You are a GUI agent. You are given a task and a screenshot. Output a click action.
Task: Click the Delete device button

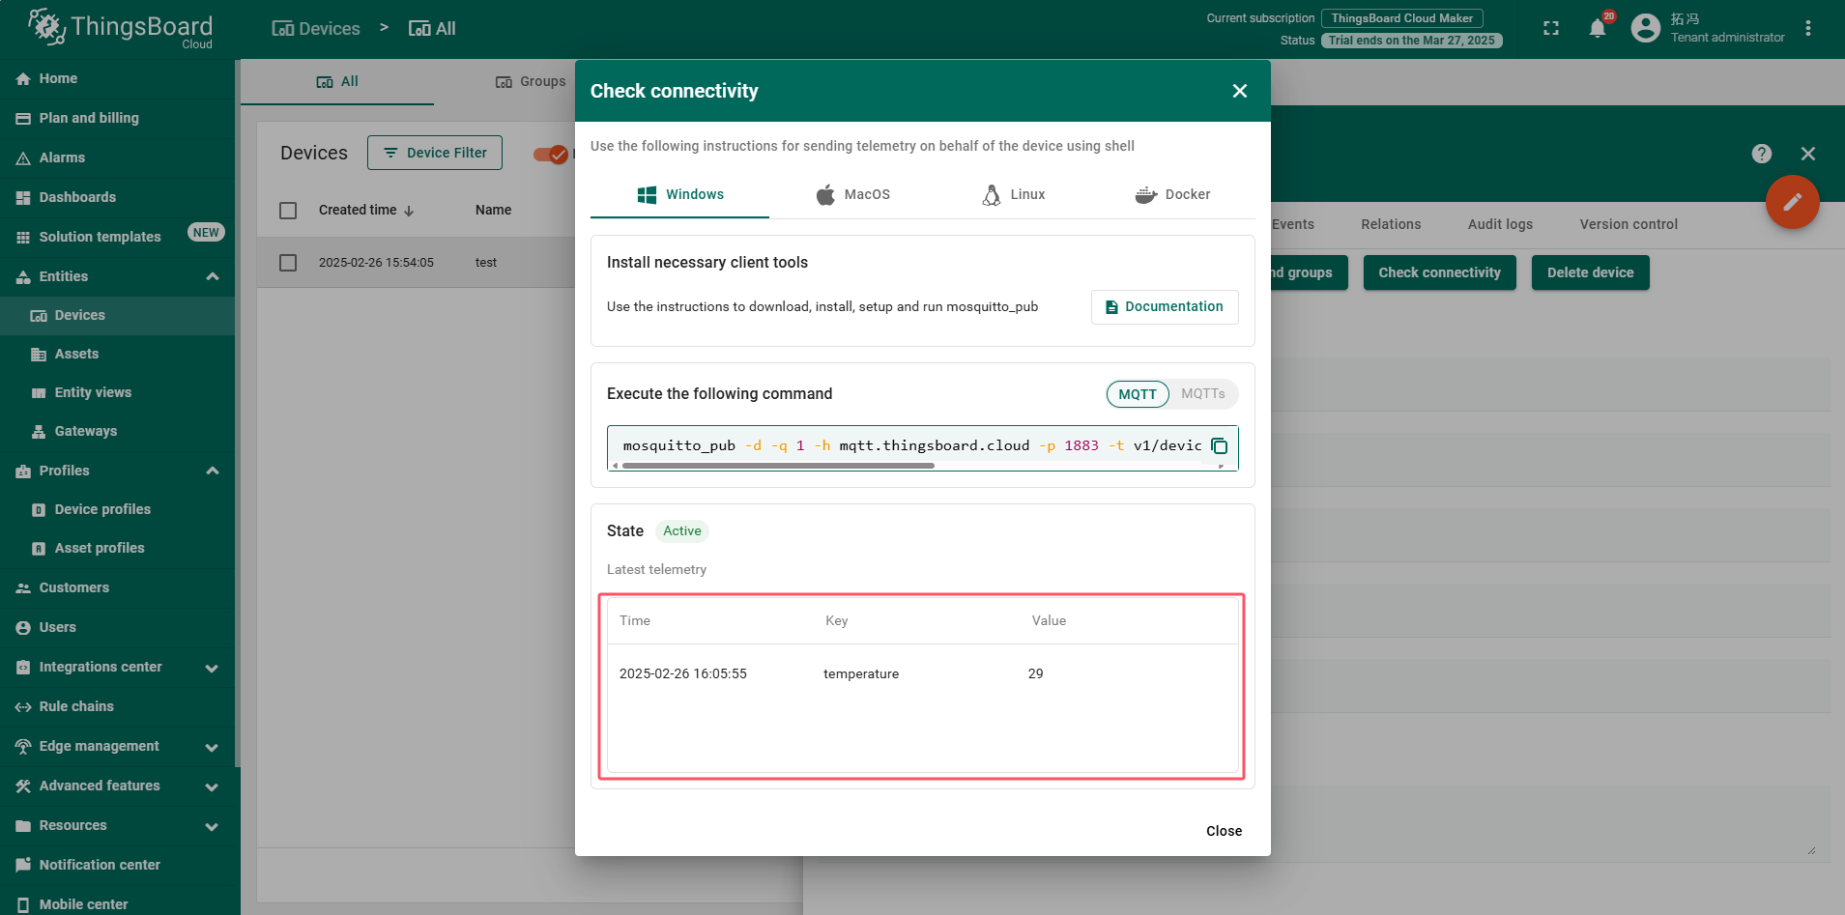pos(1590,272)
